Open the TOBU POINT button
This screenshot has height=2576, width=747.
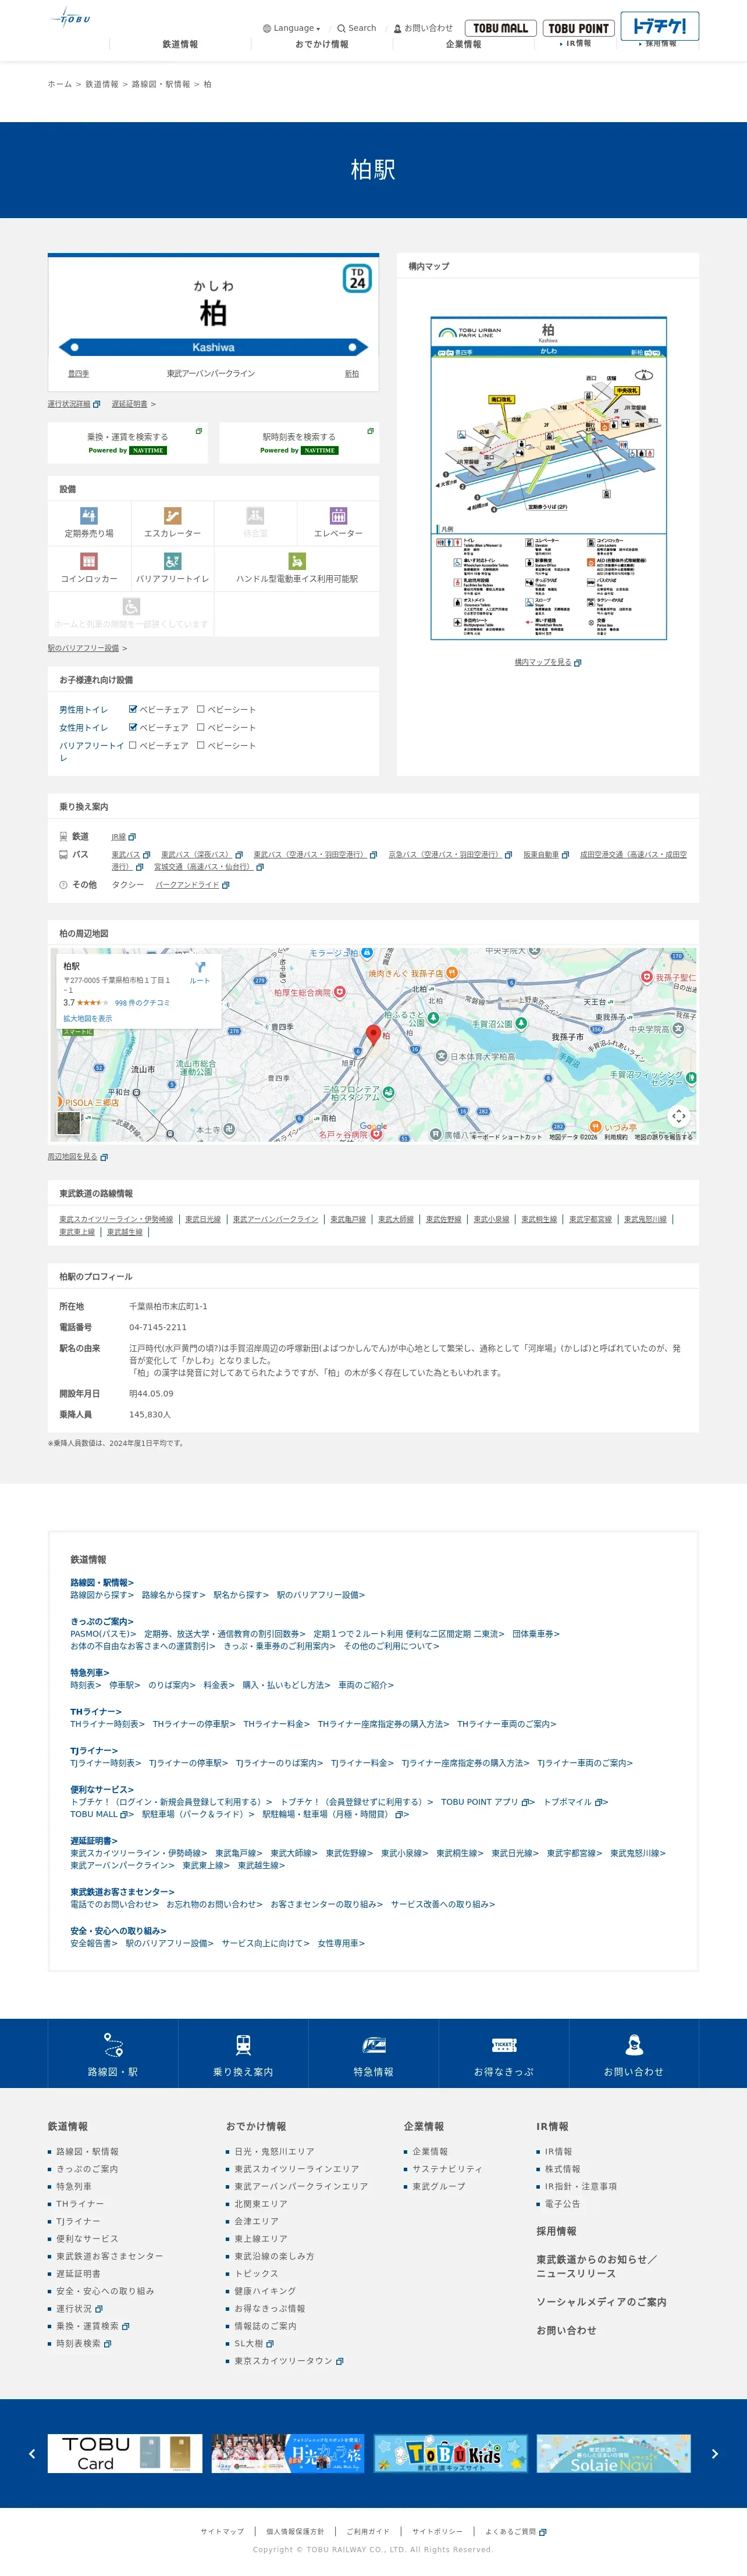pos(578,28)
